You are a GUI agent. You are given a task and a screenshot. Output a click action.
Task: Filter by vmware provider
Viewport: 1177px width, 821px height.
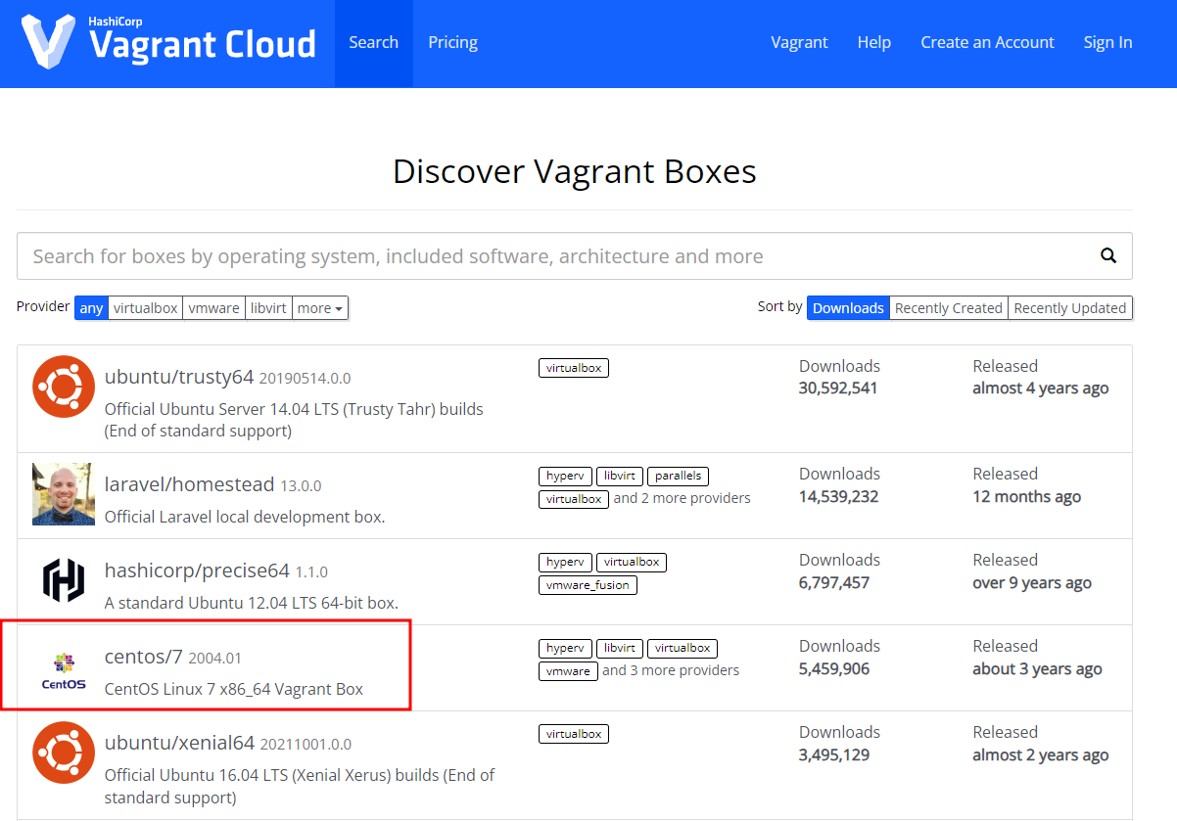[214, 307]
